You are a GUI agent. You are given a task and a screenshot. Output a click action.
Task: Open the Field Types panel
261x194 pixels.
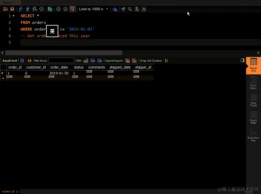[x=253, y=100]
